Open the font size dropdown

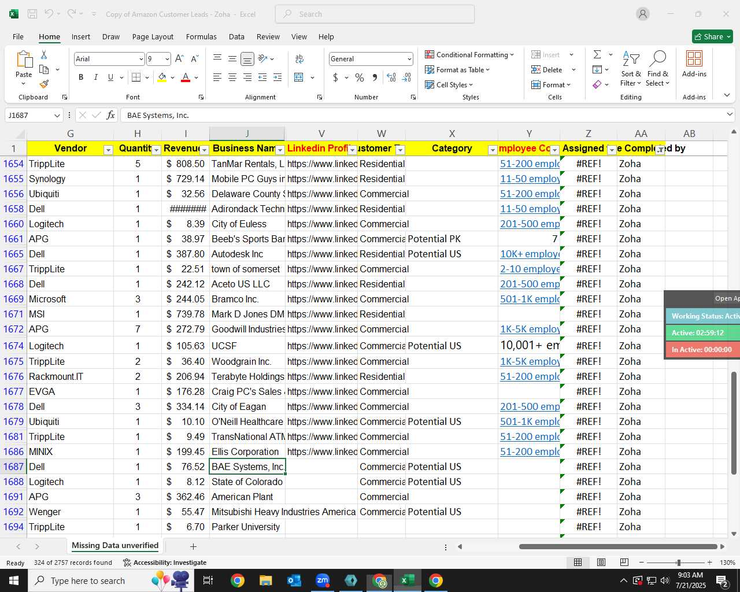click(x=167, y=59)
